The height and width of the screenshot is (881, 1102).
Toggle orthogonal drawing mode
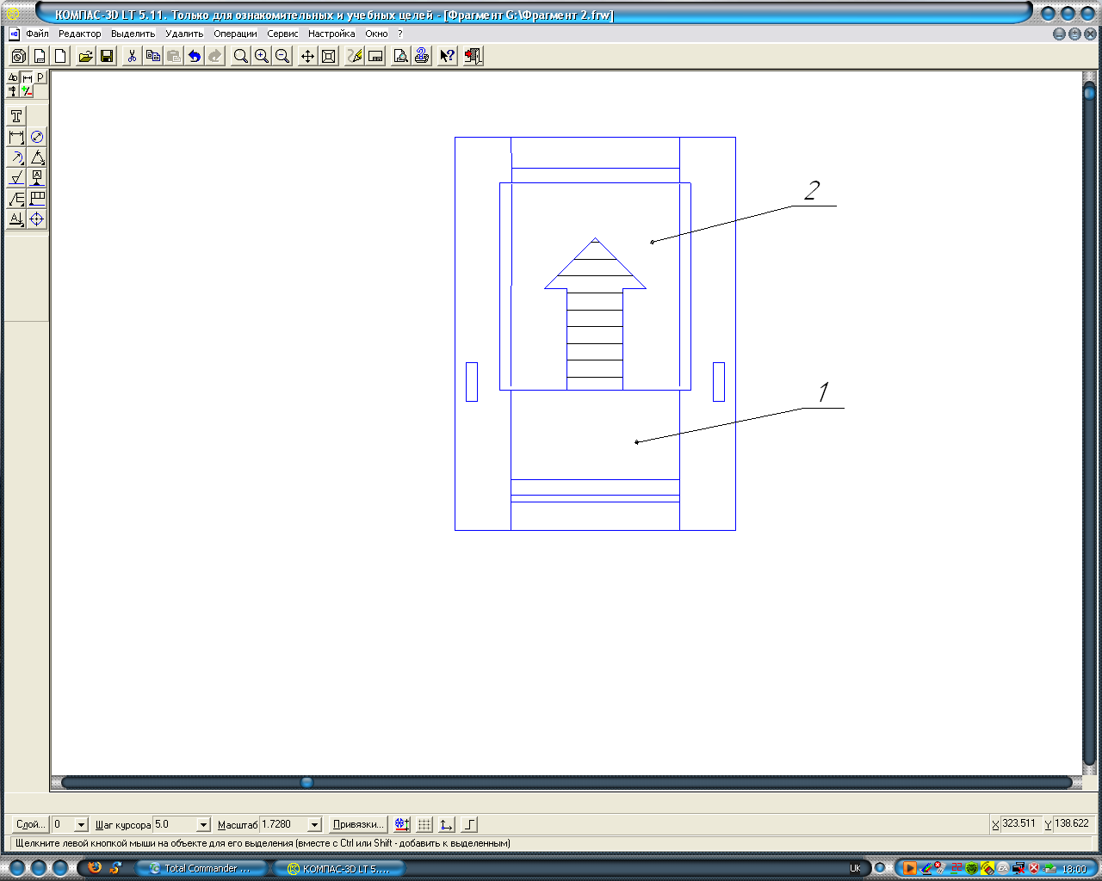coord(469,824)
